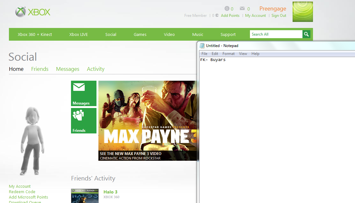This screenshot has height=203, width=355.
Task: Open Notepad File menu
Action: click(204, 54)
